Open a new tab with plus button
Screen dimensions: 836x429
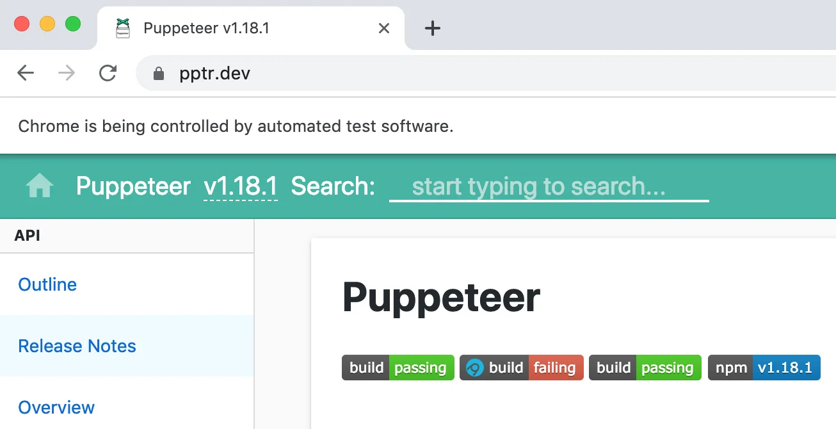click(x=433, y=28)
